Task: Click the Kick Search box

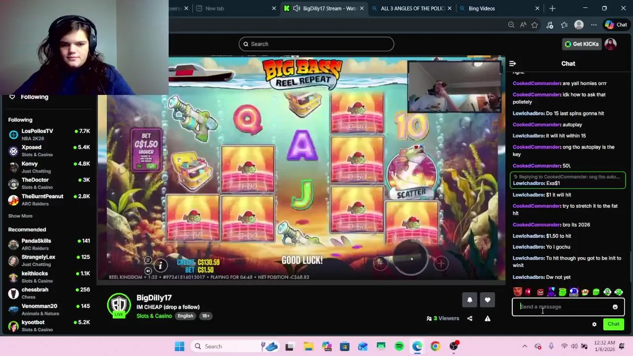Action: (316, 44)
